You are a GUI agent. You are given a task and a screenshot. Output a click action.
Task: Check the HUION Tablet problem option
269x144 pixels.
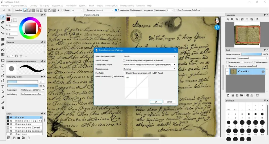(x=124, y=73)
